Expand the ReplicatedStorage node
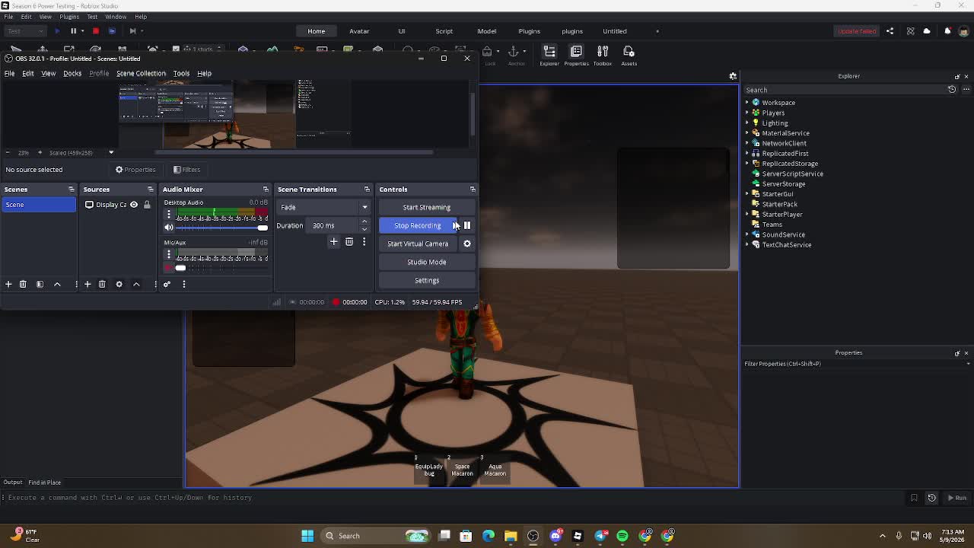The width and height of the screenshot is (974, 548). 747,164
